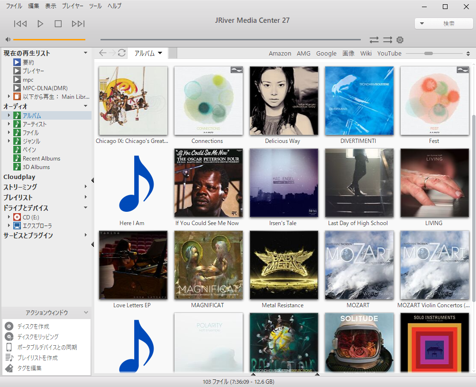Click the refresh view icon
Screen dimensions: 476x387
(x=122, y=53)
